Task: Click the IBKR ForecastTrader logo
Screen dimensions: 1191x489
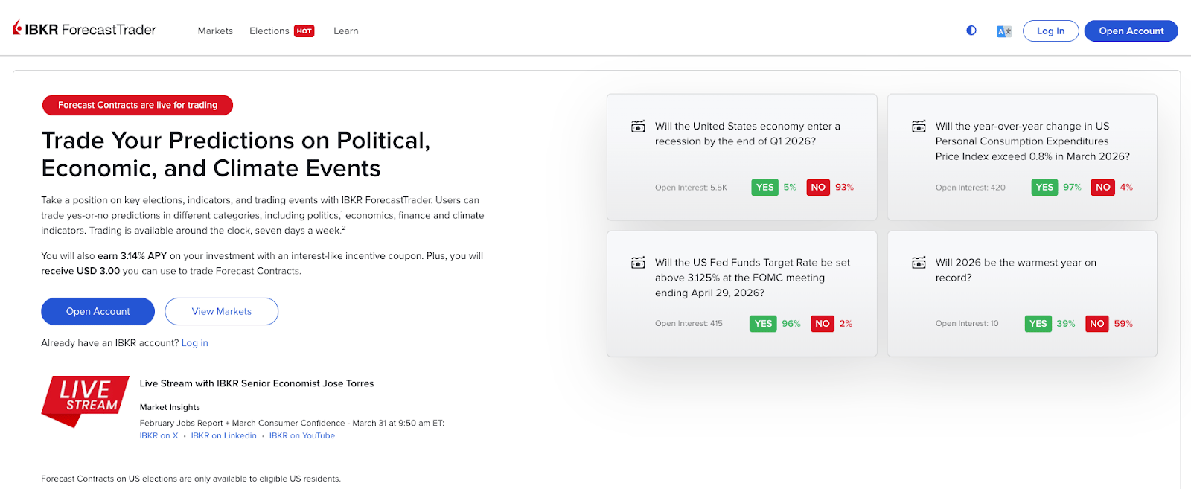Action: (x=84, y=30)
